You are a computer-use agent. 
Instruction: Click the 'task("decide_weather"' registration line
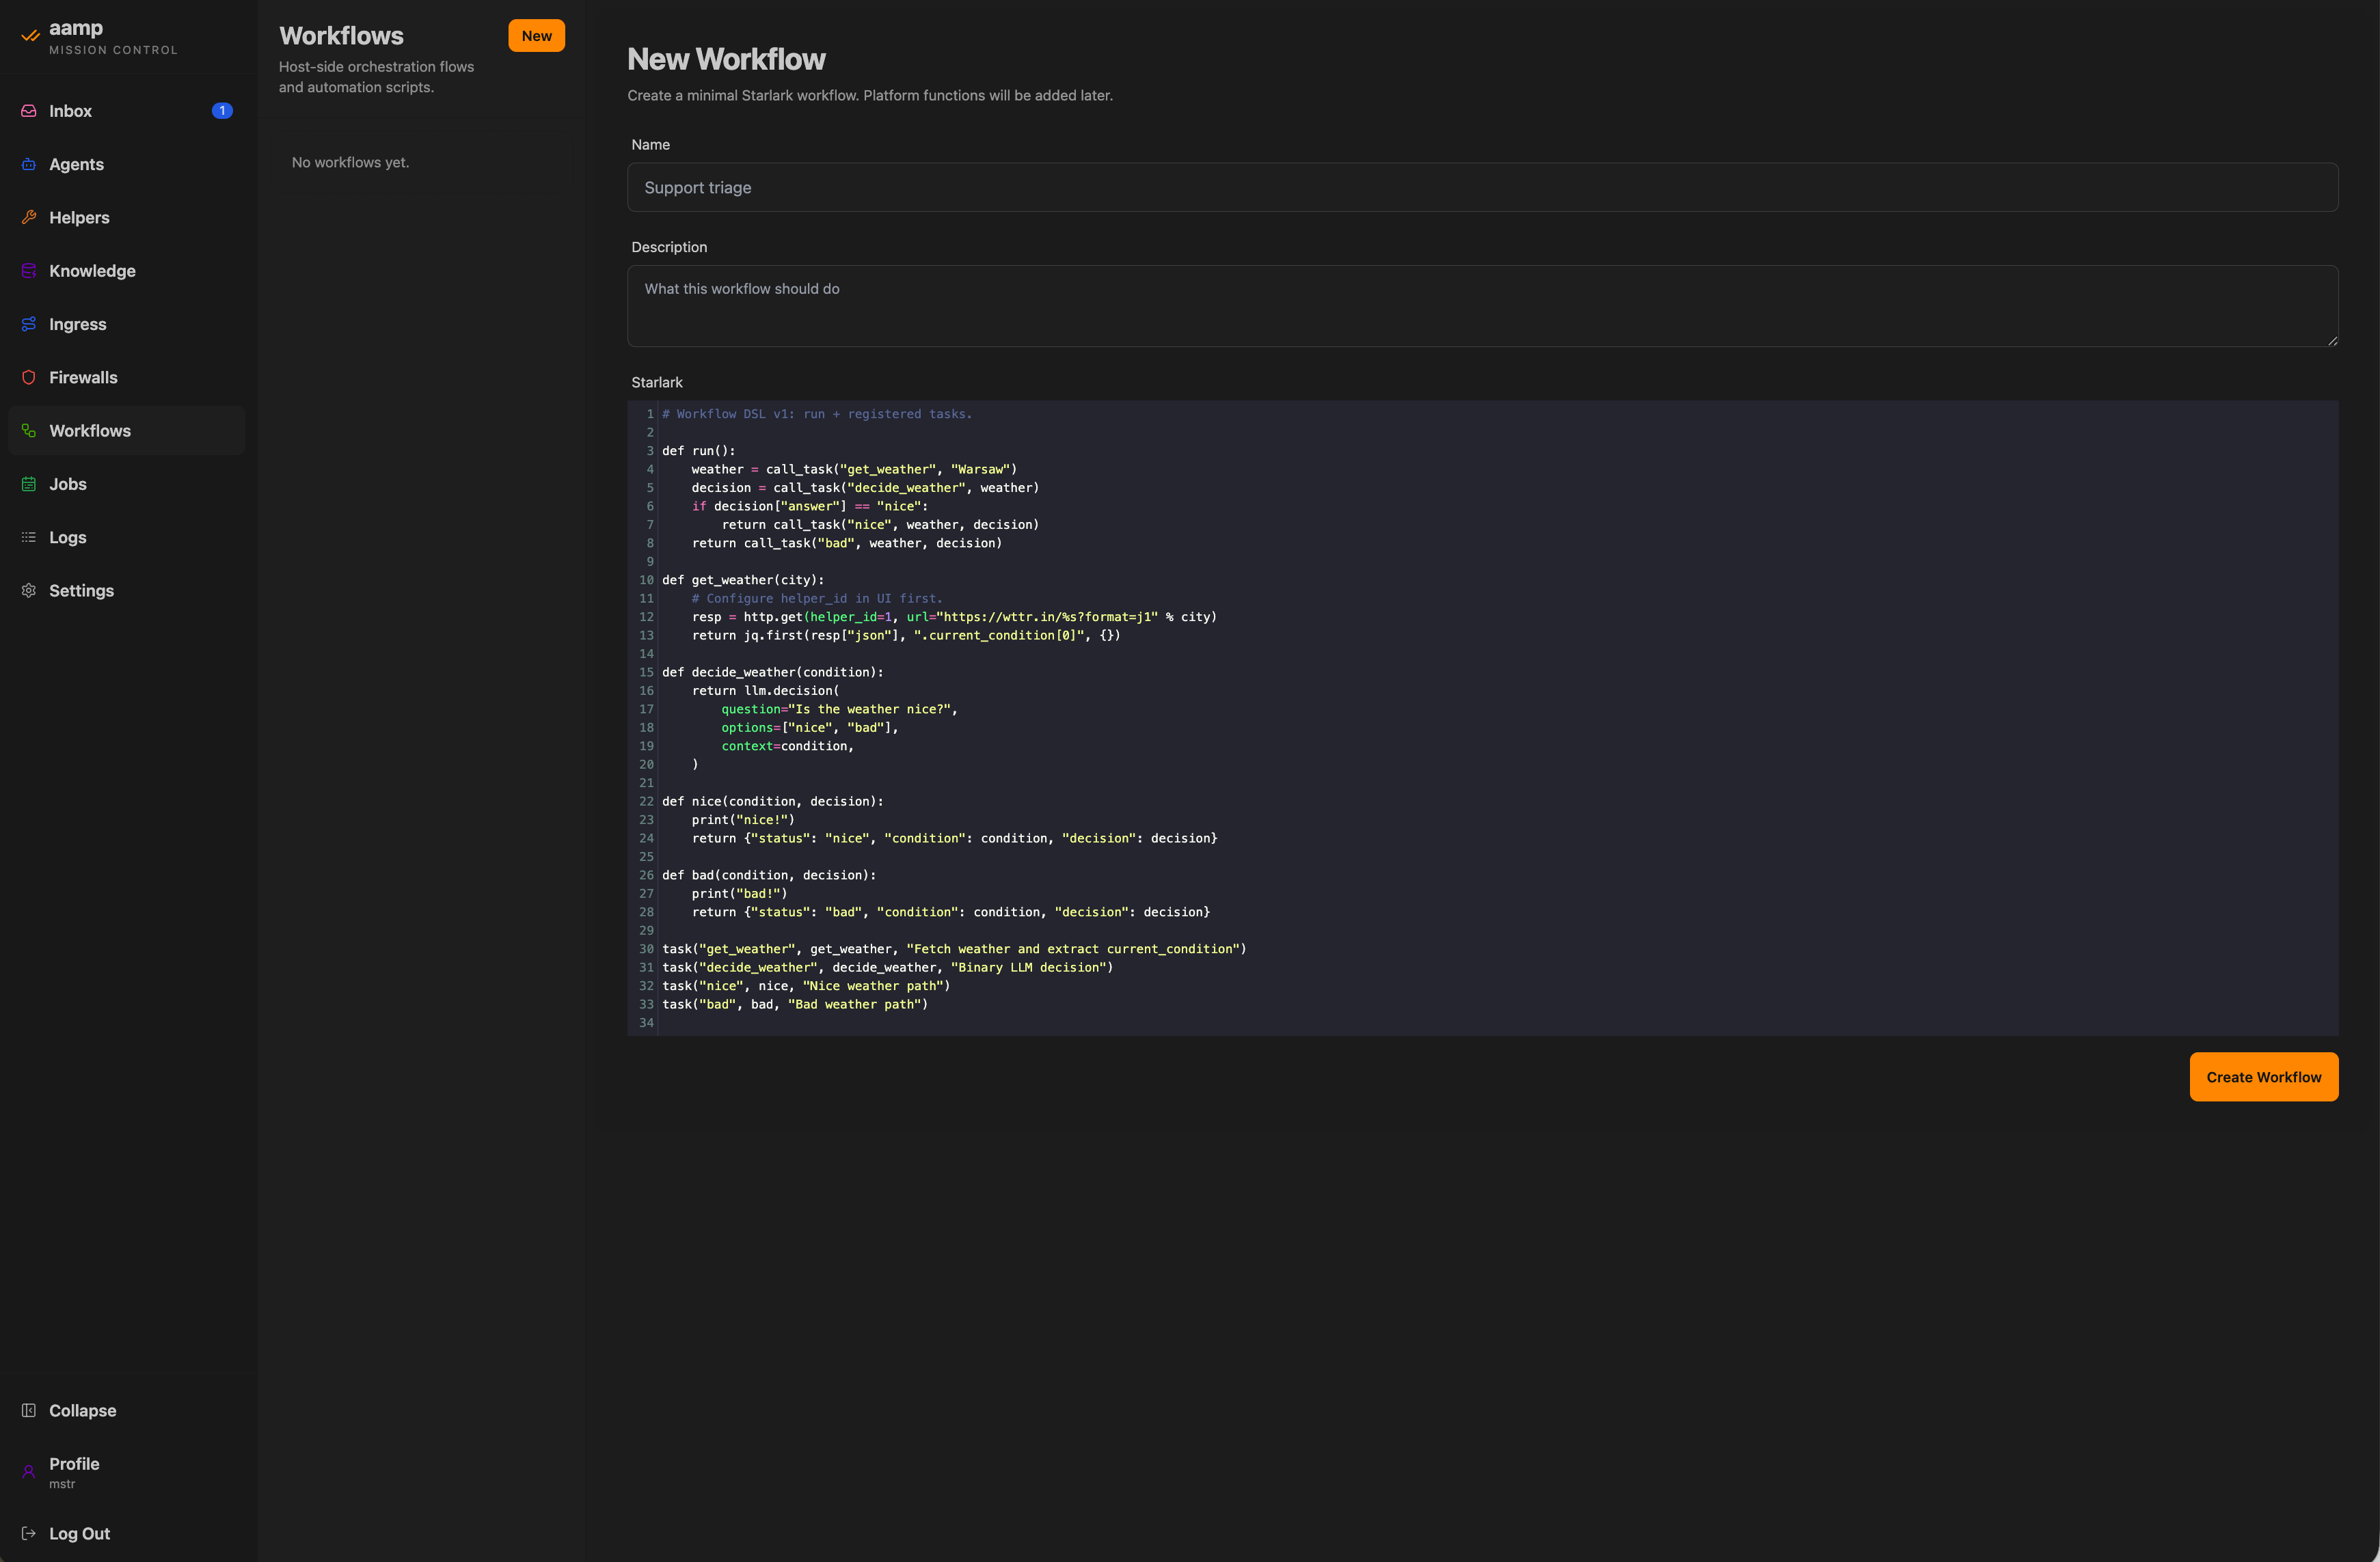click(x=887, y=966)
